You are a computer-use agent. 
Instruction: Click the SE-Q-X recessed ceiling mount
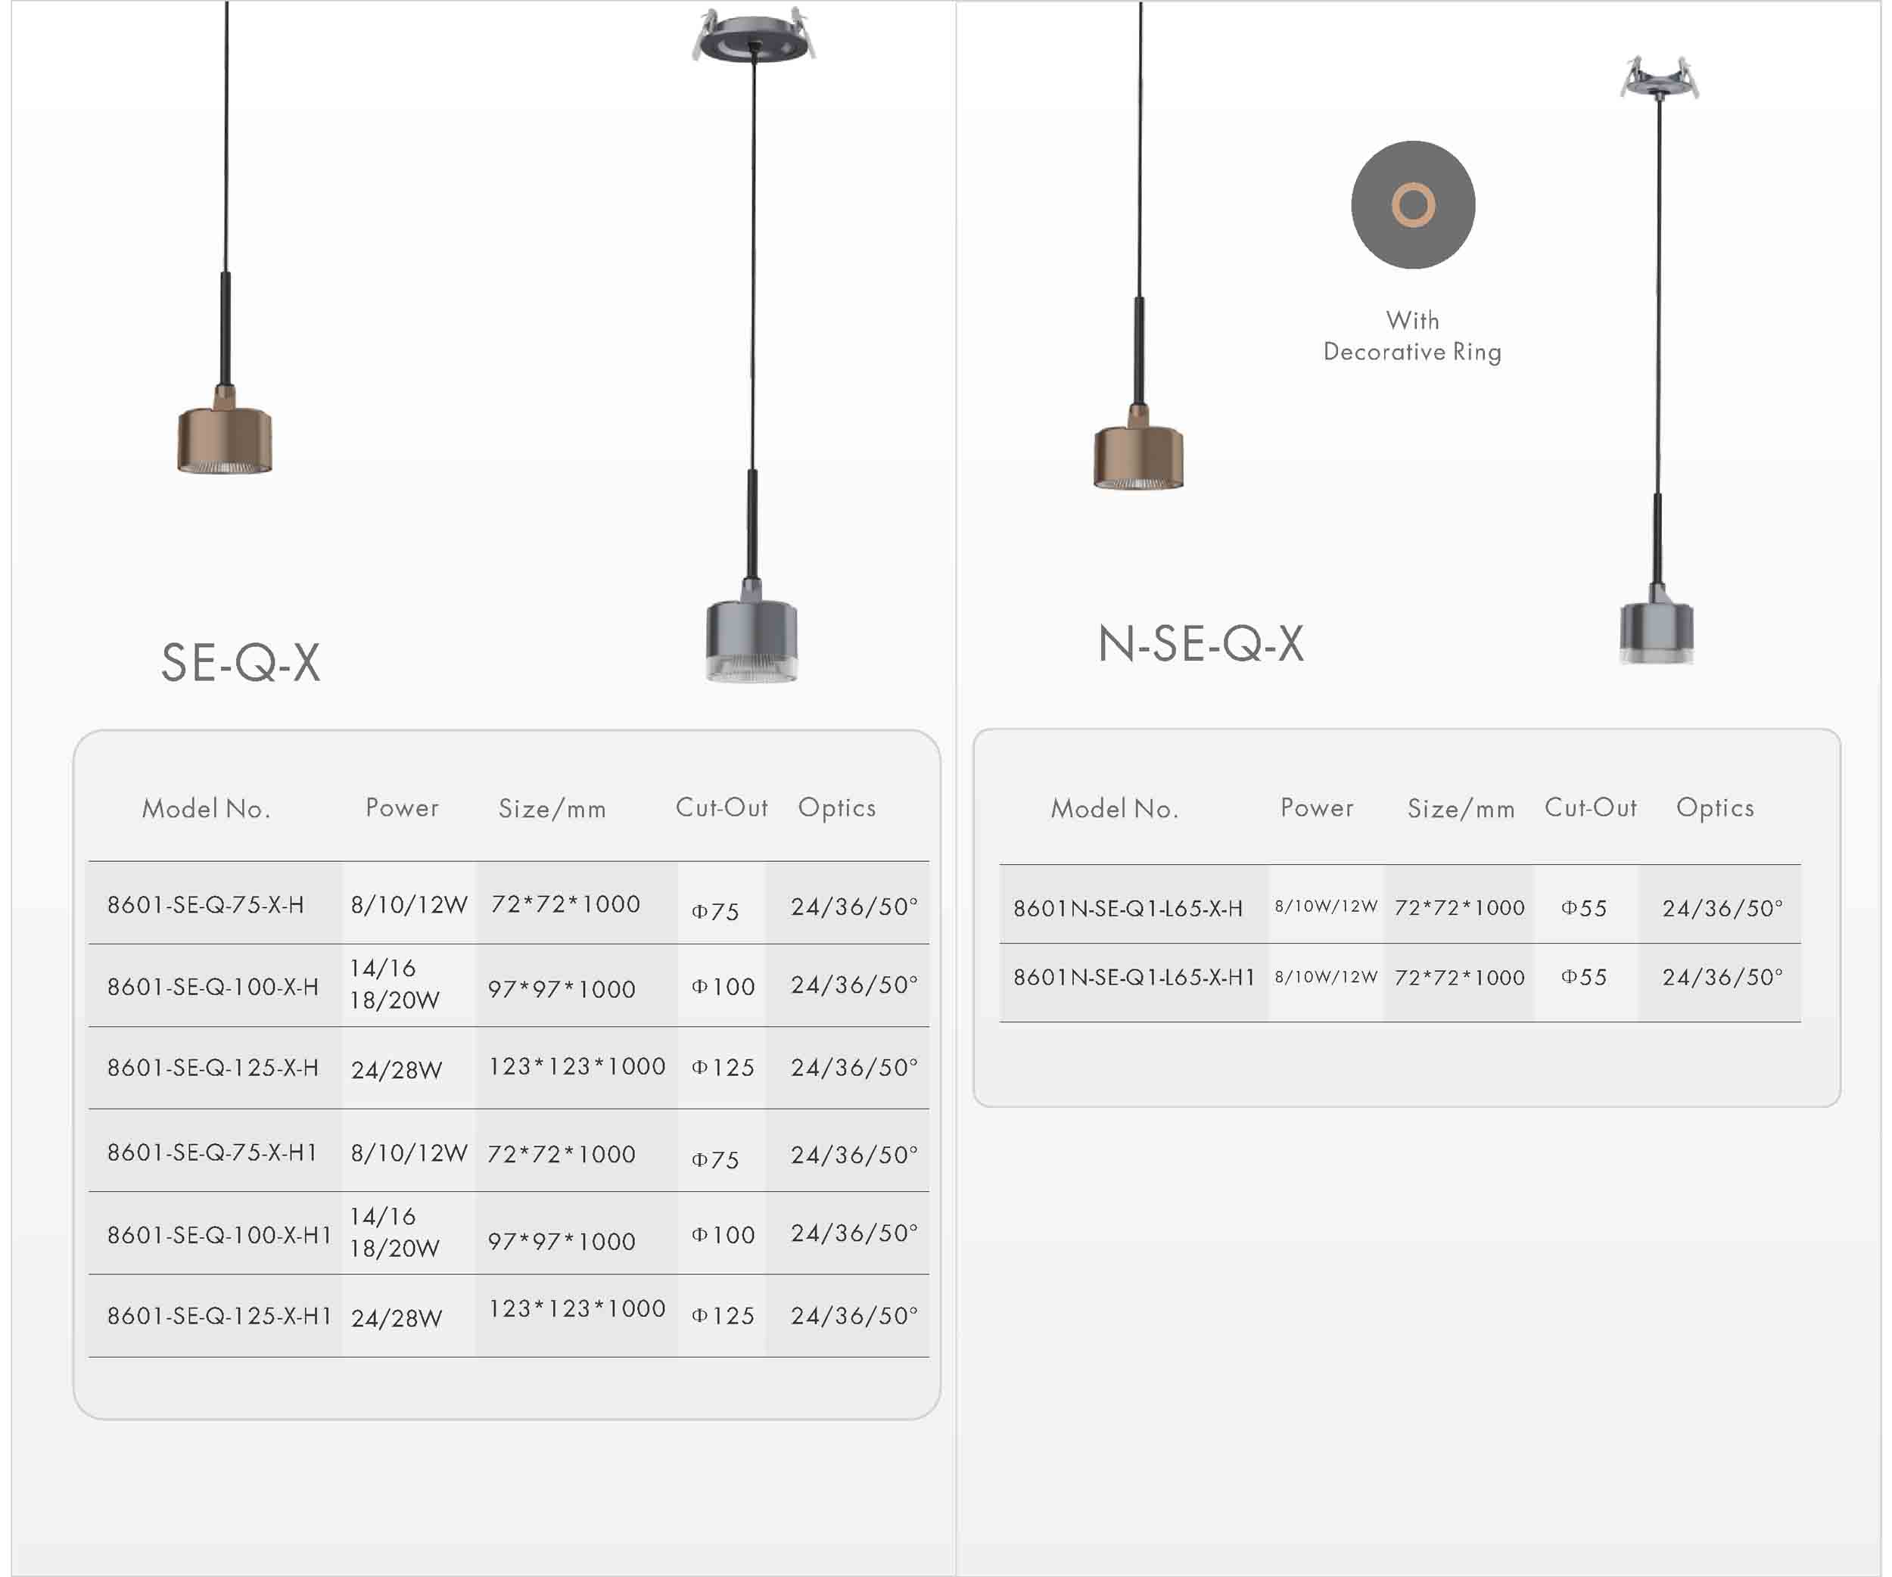click(753, 37)
